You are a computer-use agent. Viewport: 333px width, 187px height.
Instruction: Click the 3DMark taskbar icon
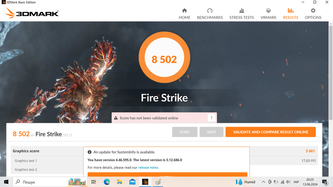[x=145, y=182]
